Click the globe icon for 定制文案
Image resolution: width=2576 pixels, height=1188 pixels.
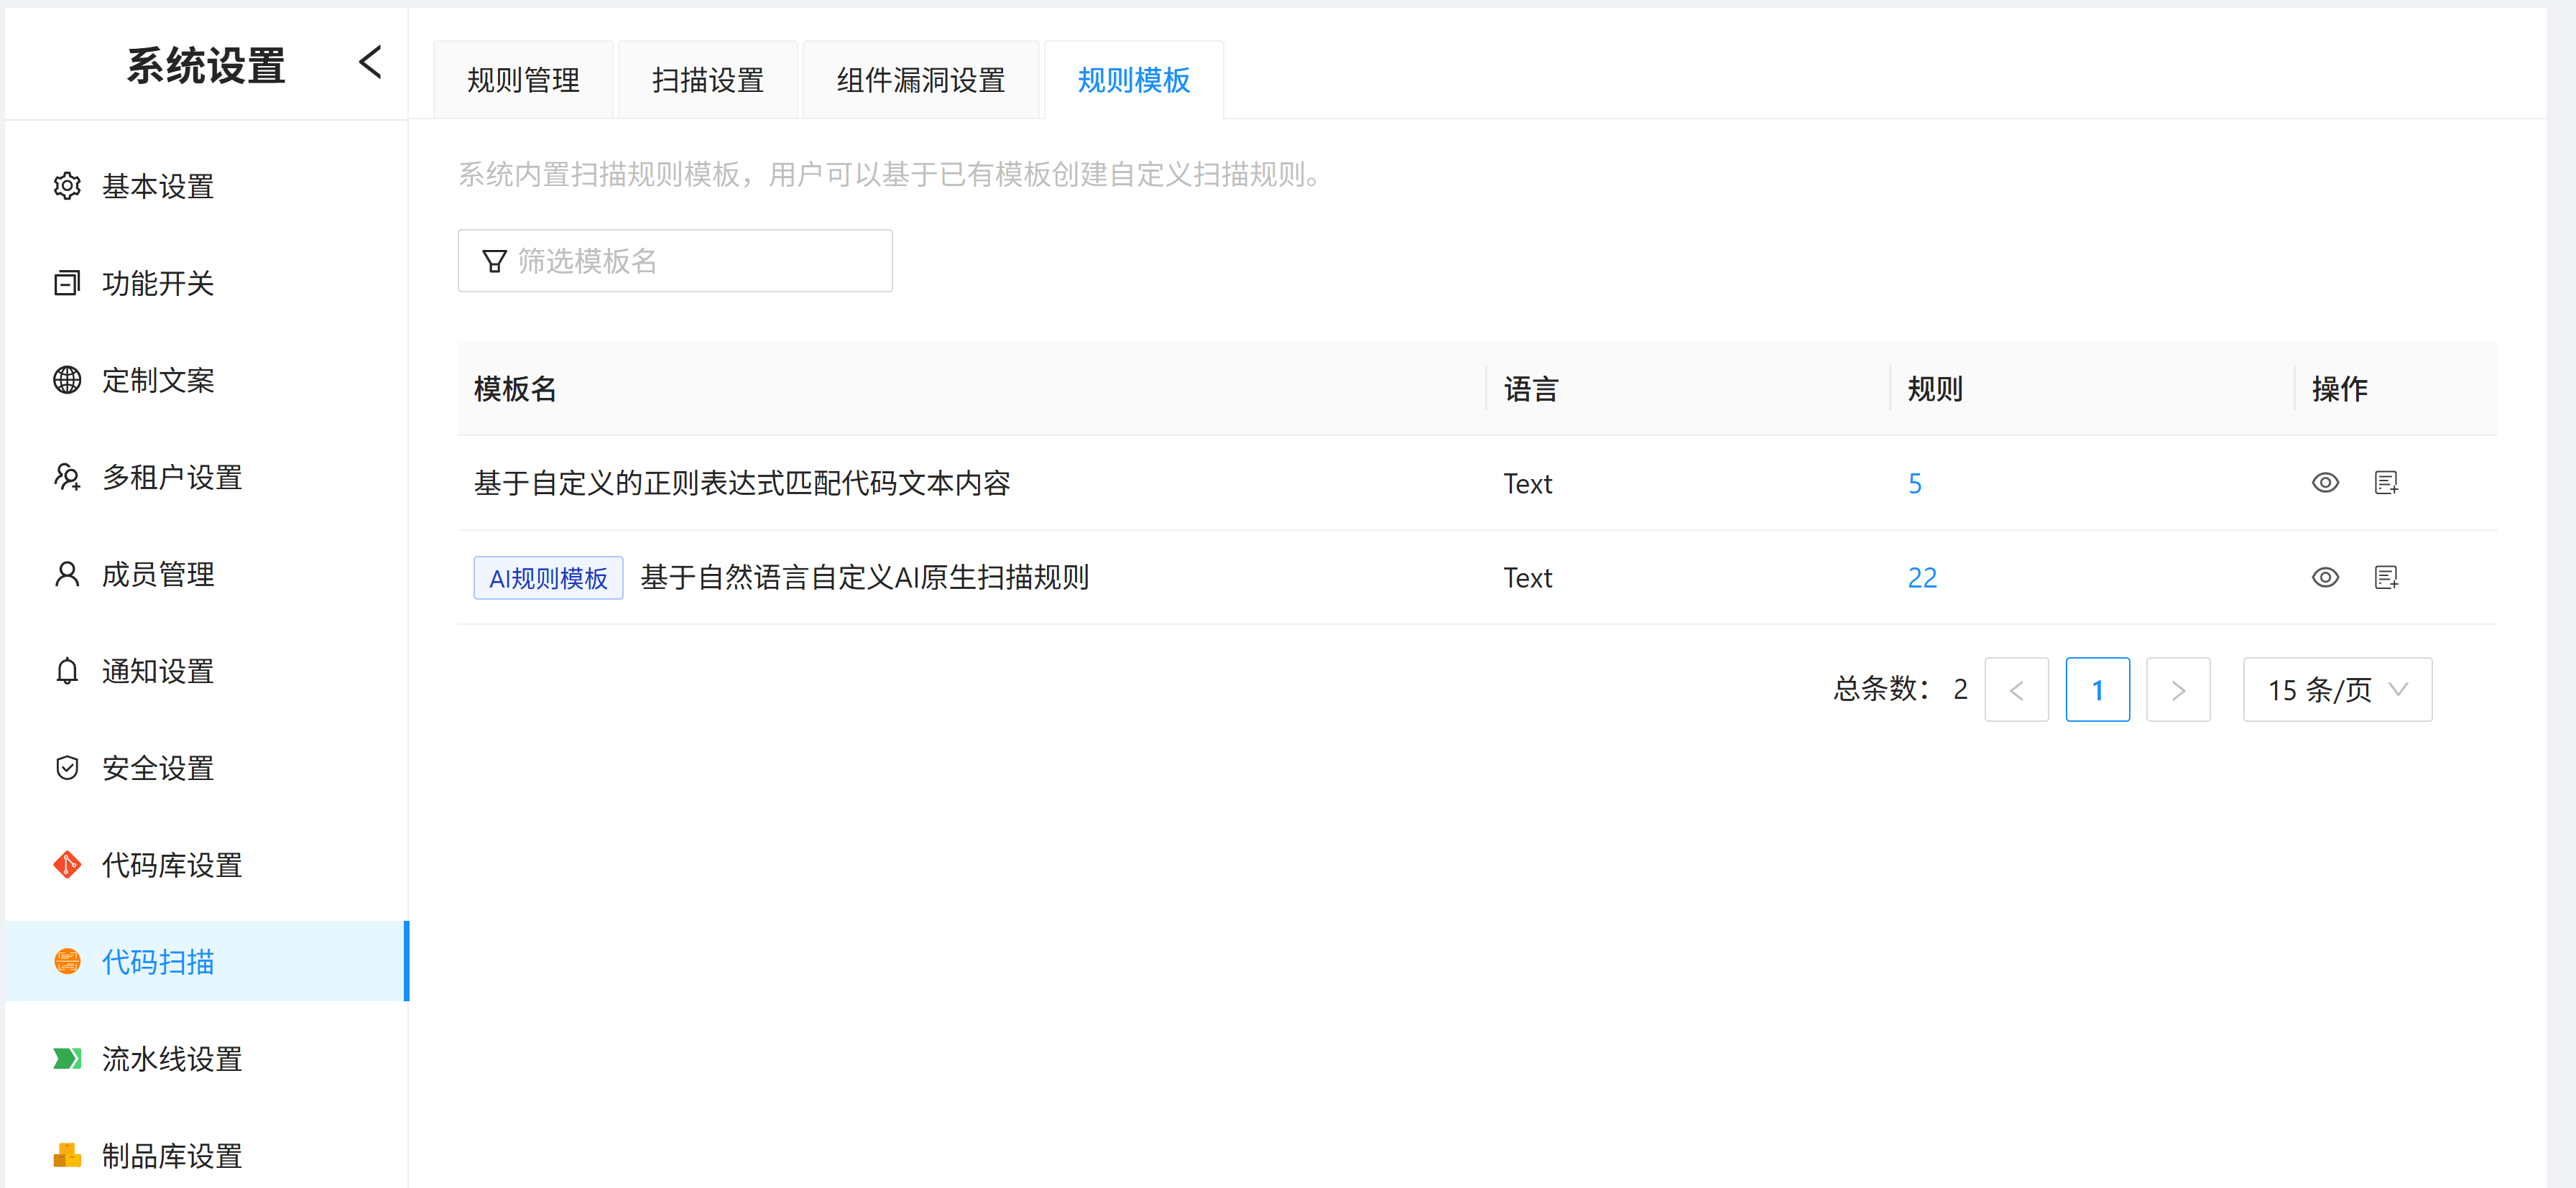pos(67,380)
